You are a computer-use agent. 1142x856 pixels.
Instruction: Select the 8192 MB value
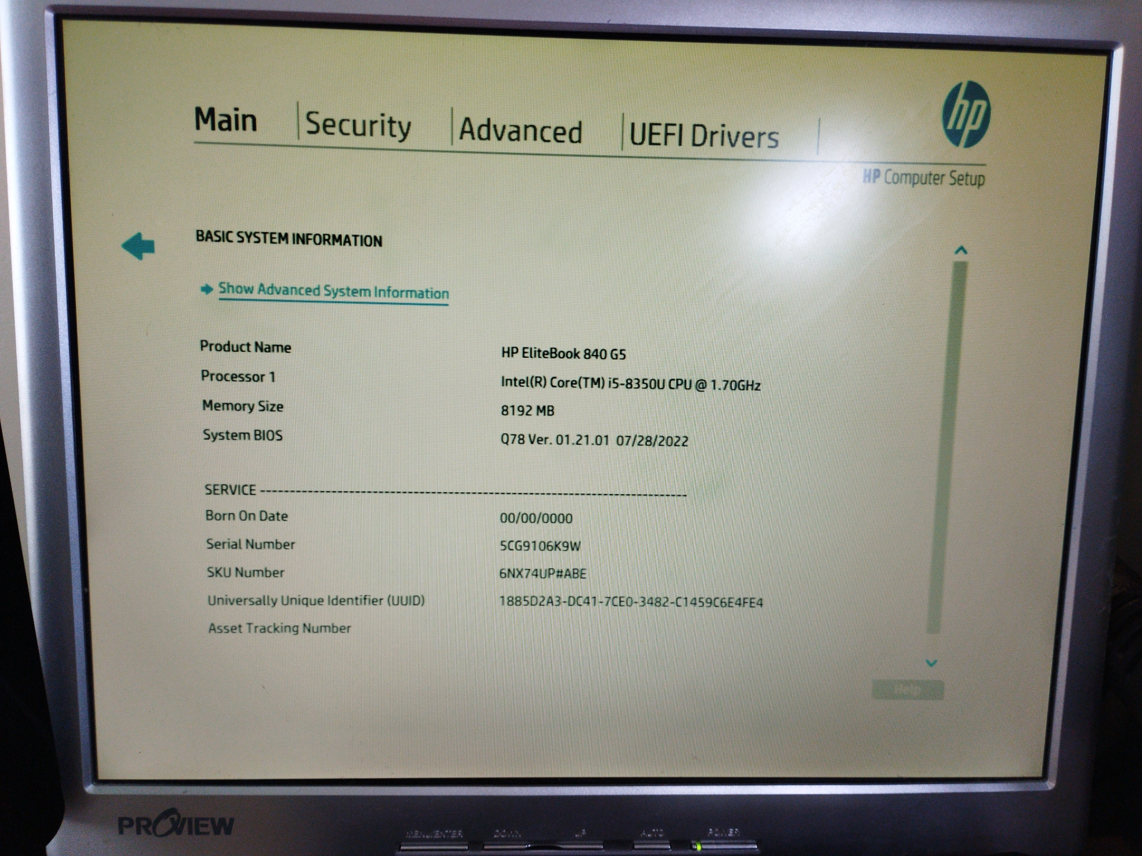[x=528, y=410]
